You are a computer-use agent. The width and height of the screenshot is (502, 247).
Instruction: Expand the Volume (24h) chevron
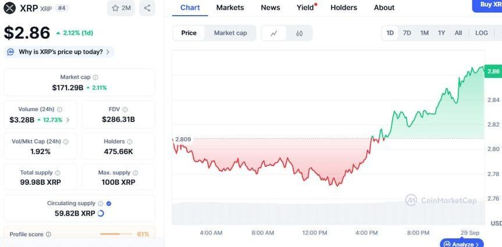click(67, 120)
